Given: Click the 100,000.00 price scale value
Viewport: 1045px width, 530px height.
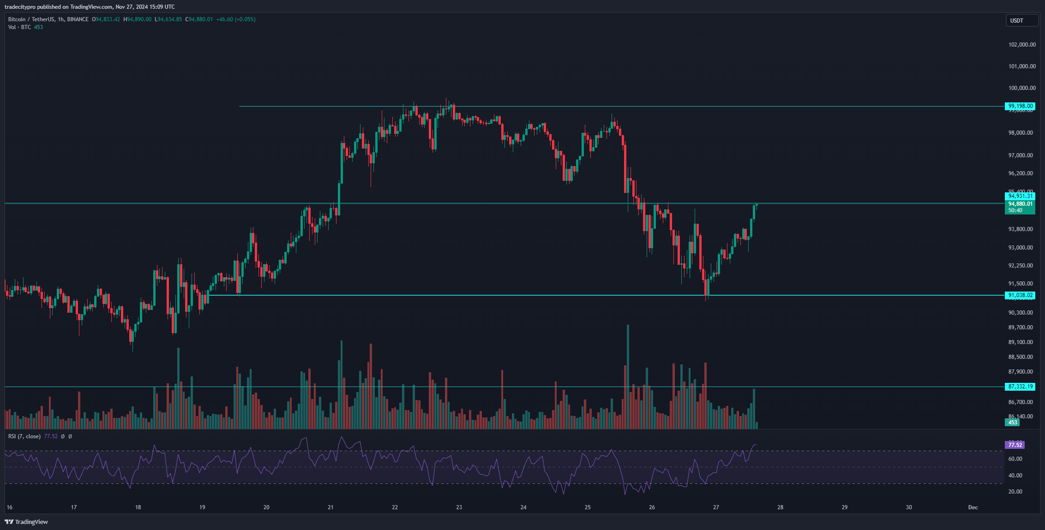Looking at the screenshot, I should click(x=1022, y=88).
